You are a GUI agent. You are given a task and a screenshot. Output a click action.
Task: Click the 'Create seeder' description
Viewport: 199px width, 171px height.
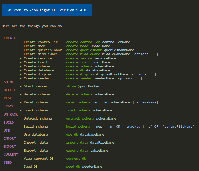pos(37,78)
